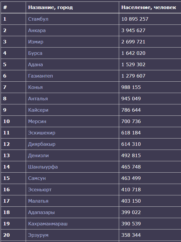Click Istanbul's population cell 10 895 257
This screenshot has height=242, width=181.
(135, 19)
